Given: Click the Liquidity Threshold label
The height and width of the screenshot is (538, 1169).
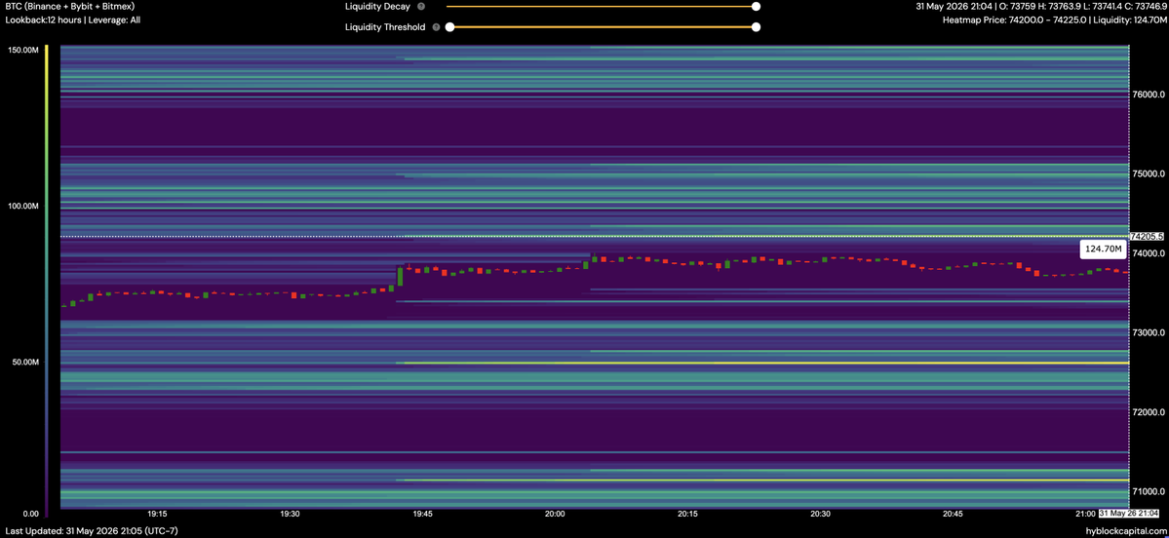Looking at the screenshot, I should coord(385,27).
